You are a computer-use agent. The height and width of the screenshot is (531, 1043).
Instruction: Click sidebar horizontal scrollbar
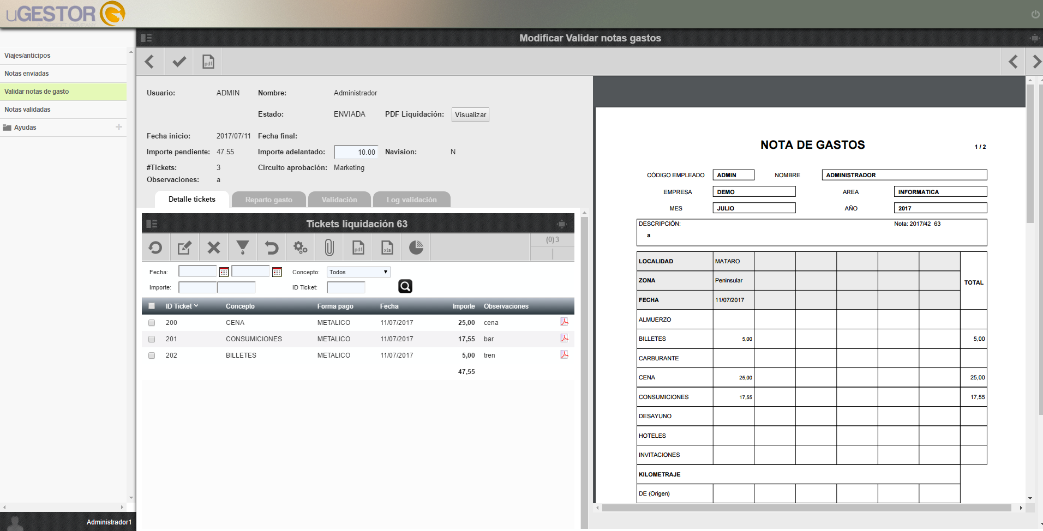click(63, 507)
